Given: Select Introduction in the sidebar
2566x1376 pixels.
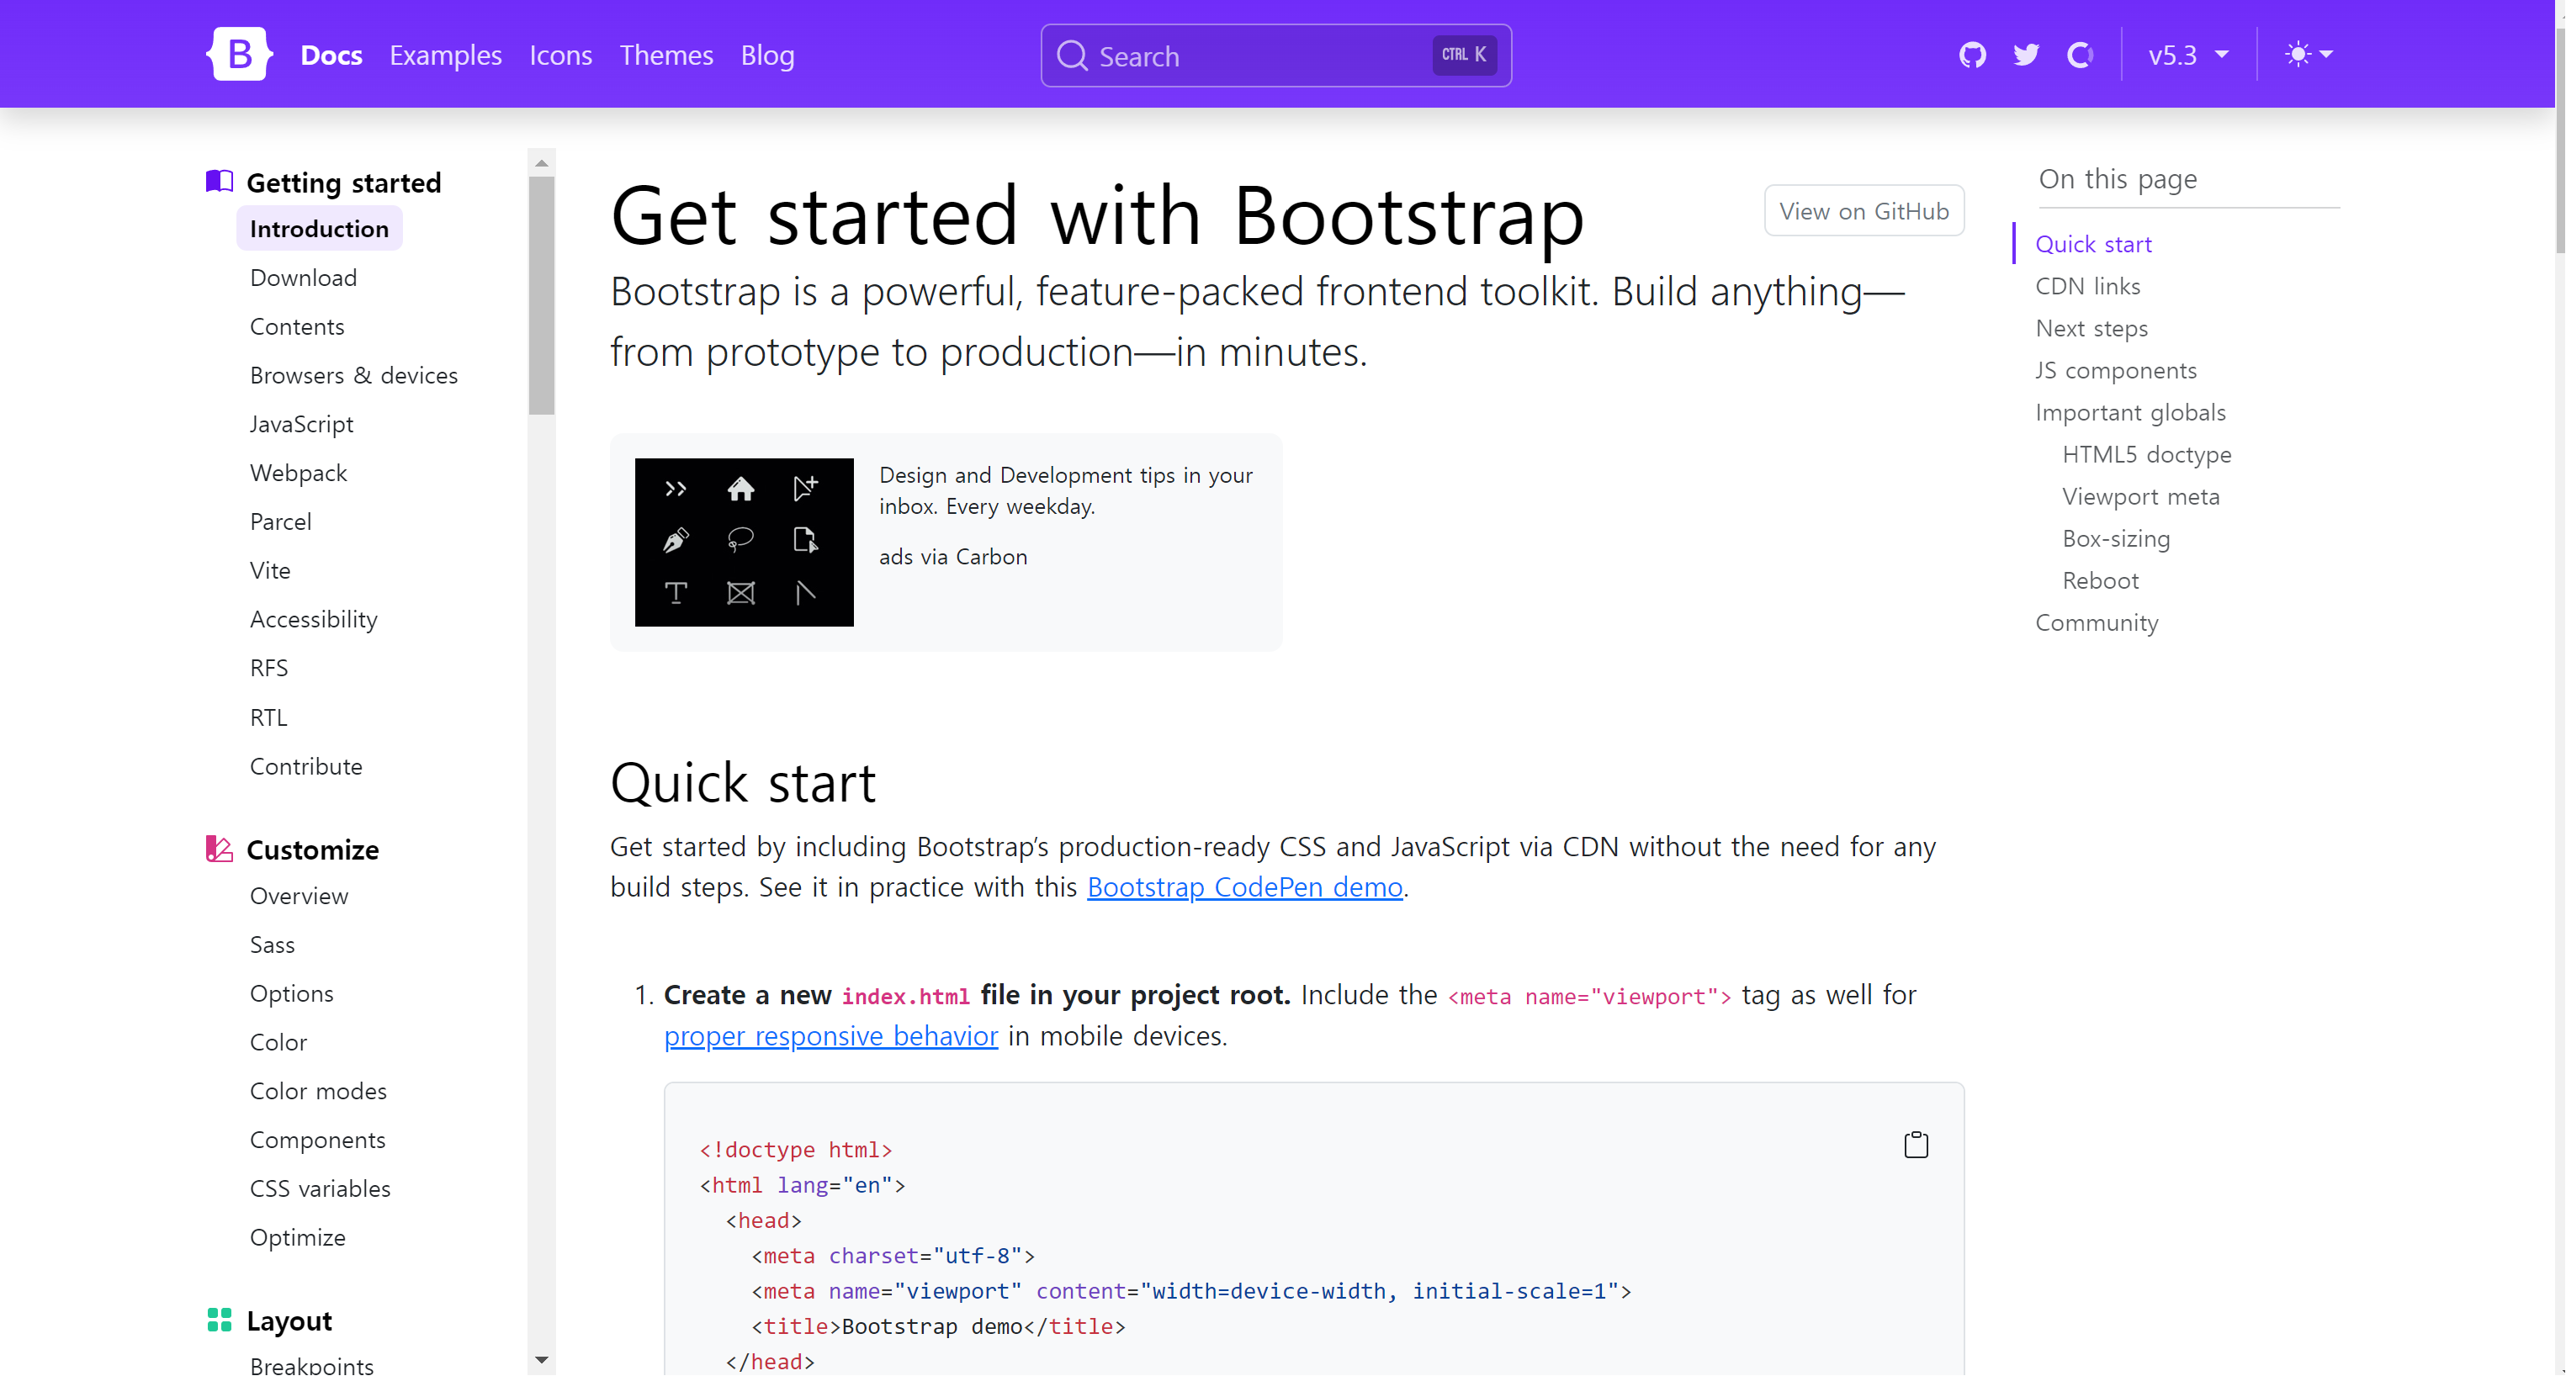Looking at the screenshot, I should click(x=319, y=228).
